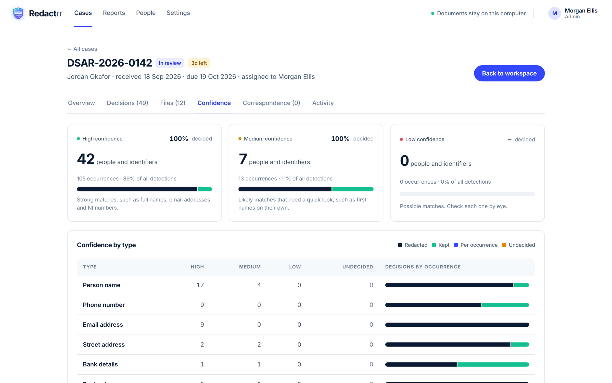Click Documents stay on this computer status
The image size is (612, 383).
[478, 13]
